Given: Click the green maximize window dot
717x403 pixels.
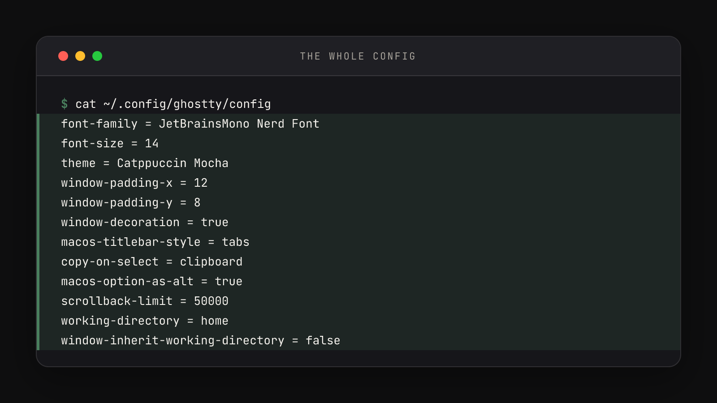Looking at the screenshot, I should (97, 56).
